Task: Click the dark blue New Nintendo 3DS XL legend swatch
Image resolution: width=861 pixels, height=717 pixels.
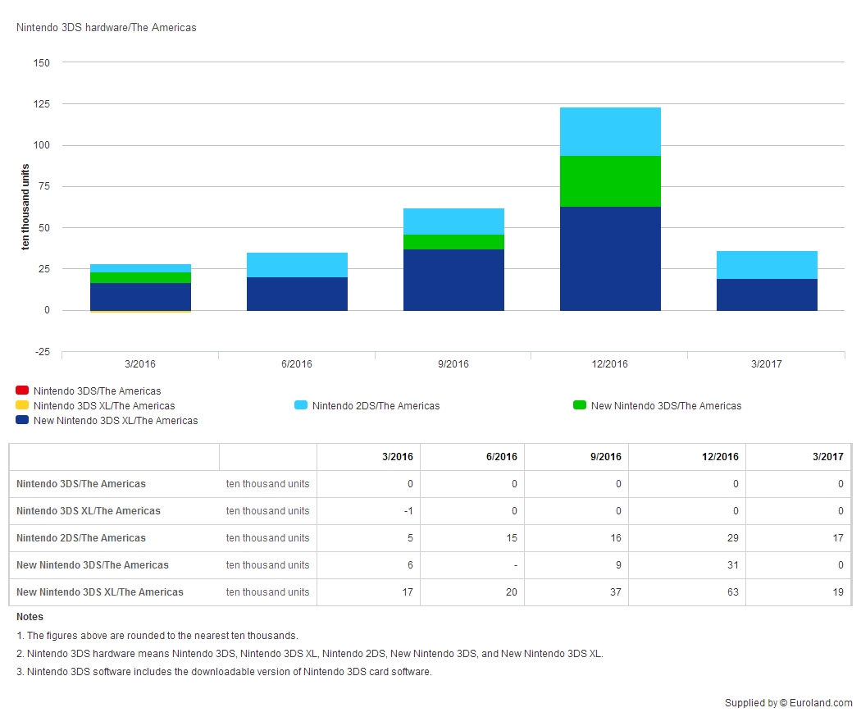Action: (x=22, y=420)
